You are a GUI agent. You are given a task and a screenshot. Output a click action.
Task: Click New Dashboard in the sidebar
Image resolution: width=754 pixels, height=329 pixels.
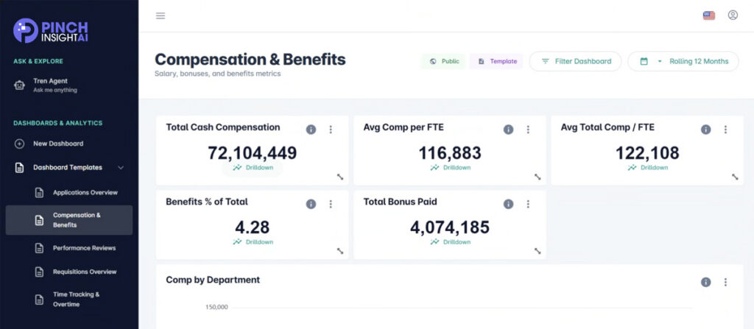tap(57, 144)
